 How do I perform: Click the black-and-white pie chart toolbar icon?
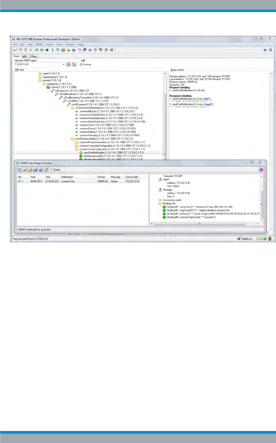84,50
